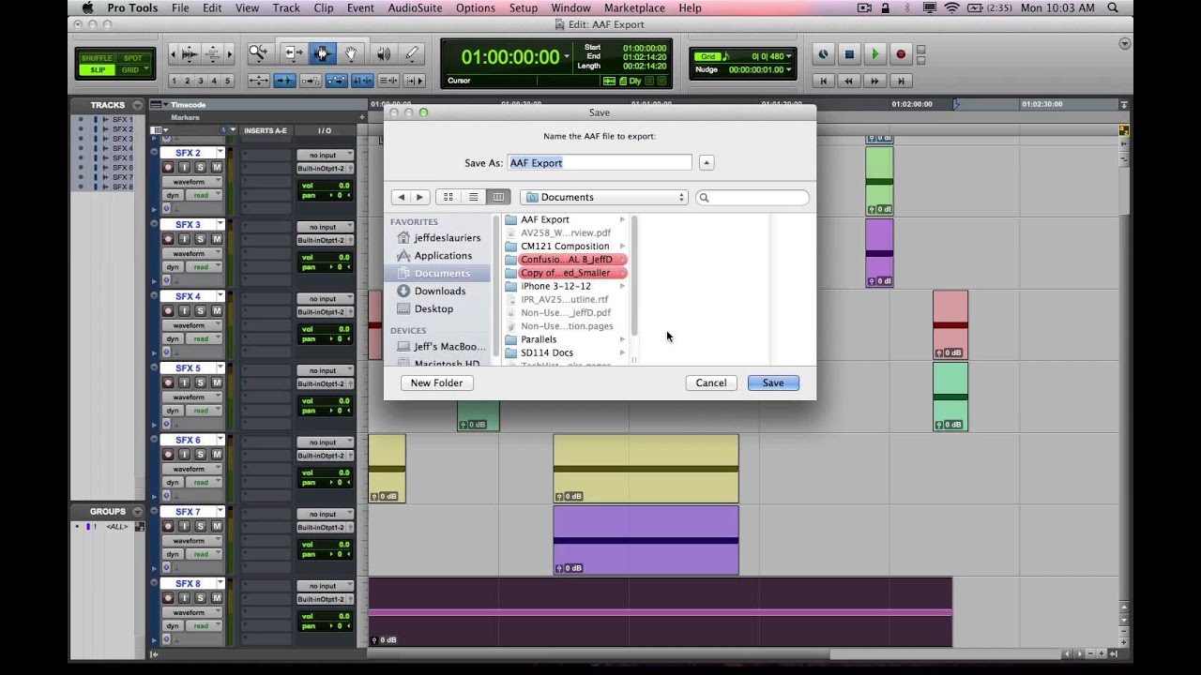Click the Online sync clock button
The image size is (1201, 675).
pyautogui.click(x=823, y=54)
